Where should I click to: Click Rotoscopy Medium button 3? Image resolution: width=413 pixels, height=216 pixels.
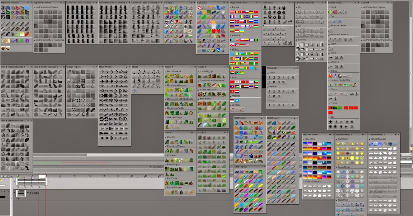pyautogui.click(x=279, y=91)
